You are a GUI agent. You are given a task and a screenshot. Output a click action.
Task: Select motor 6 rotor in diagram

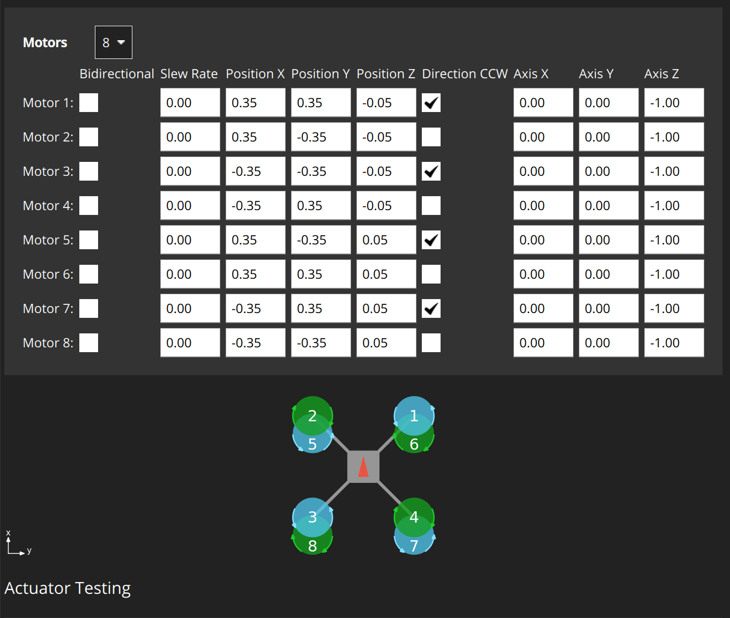point(414,445)
